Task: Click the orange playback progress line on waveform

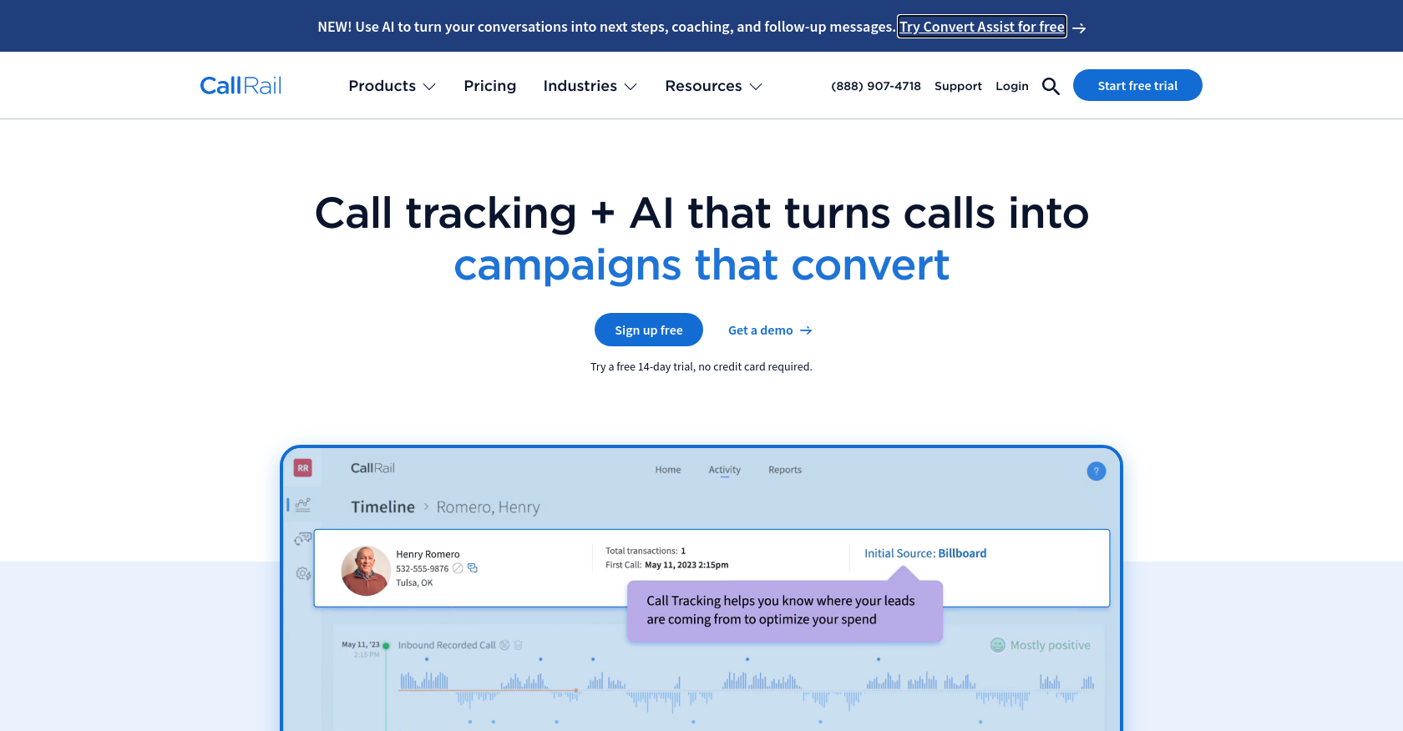Action: point(488,690)
